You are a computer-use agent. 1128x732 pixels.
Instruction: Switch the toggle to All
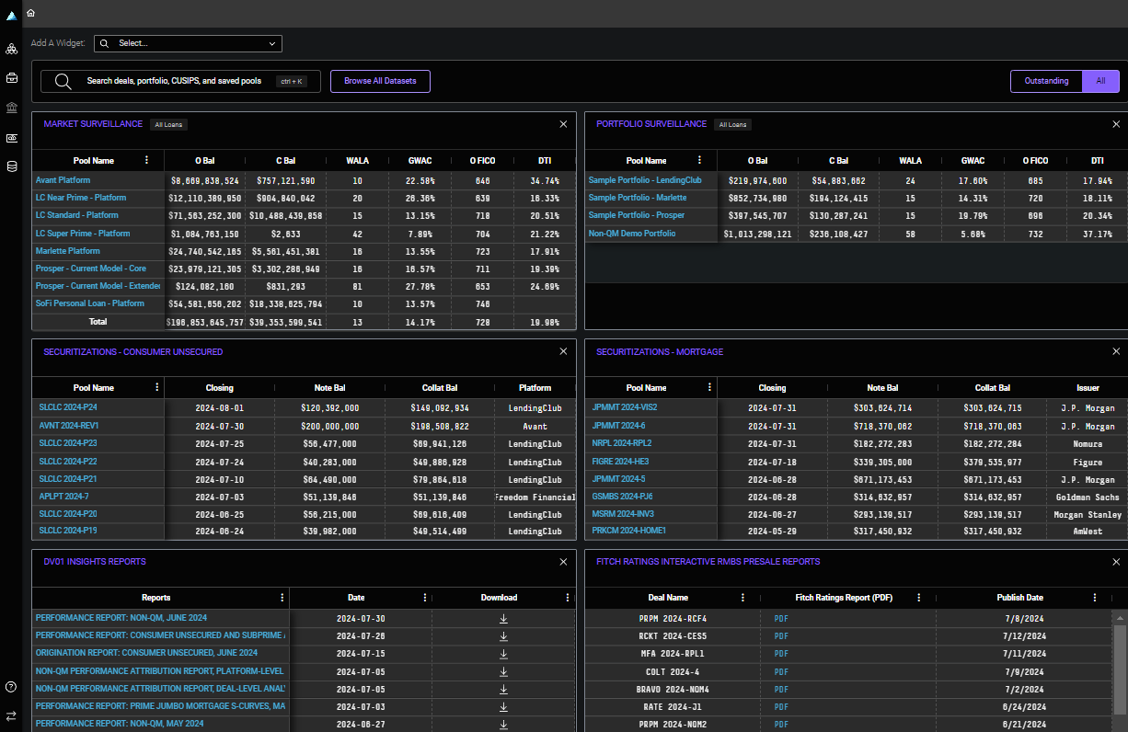(x=1100, y=81)
